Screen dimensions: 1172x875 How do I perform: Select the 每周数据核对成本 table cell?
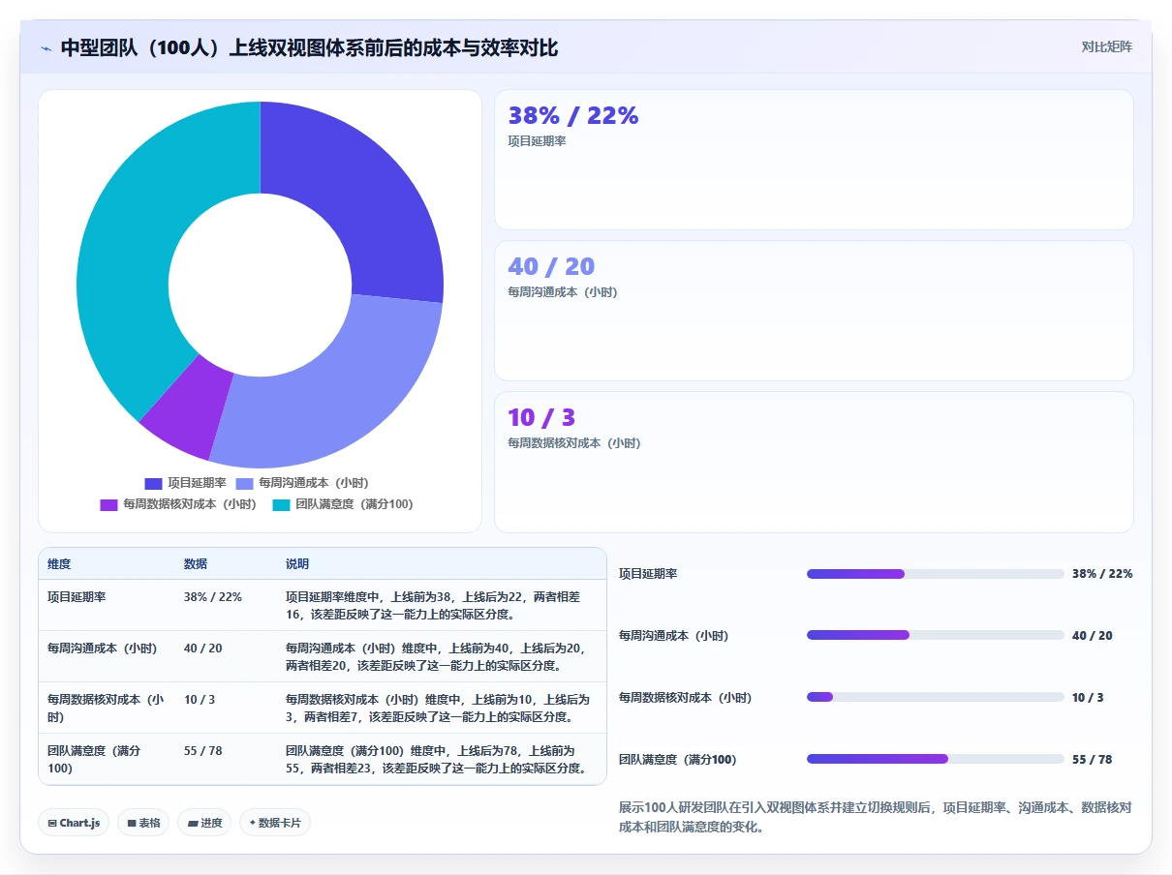(x=106, y=708)
